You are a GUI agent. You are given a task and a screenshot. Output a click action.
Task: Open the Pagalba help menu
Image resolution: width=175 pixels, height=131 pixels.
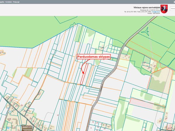point(2,2)
